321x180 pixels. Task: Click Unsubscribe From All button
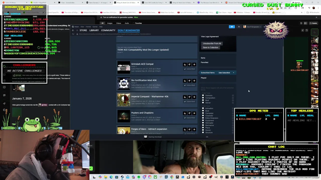(x=212, y=43)
